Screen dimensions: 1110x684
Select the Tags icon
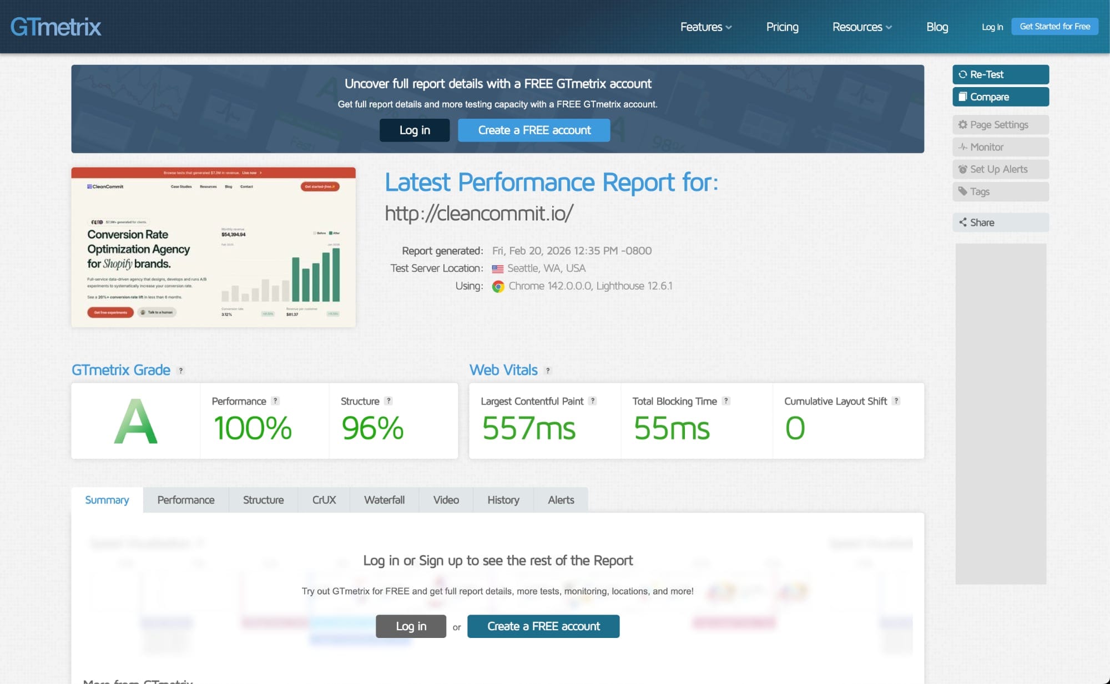963,191
